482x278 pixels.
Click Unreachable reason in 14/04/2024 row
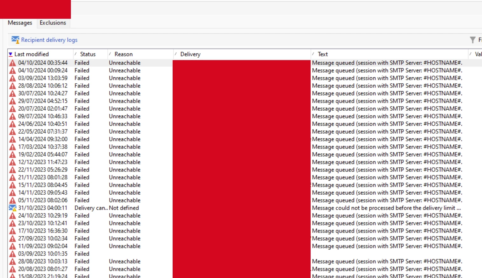pos(125,139)
